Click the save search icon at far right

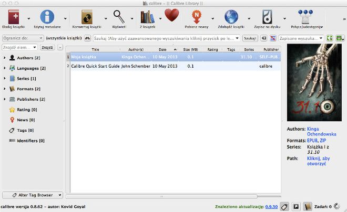(340, 38)
